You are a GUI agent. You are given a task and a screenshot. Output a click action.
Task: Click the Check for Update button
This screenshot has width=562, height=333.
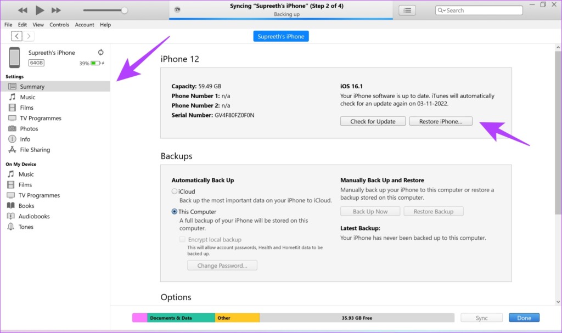373,121
